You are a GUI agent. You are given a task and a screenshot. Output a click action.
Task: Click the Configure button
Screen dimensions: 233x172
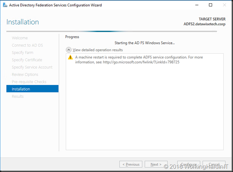click(x=188, y=164)
